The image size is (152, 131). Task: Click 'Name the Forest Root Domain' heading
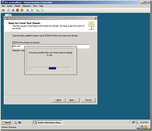pos(24,23)
